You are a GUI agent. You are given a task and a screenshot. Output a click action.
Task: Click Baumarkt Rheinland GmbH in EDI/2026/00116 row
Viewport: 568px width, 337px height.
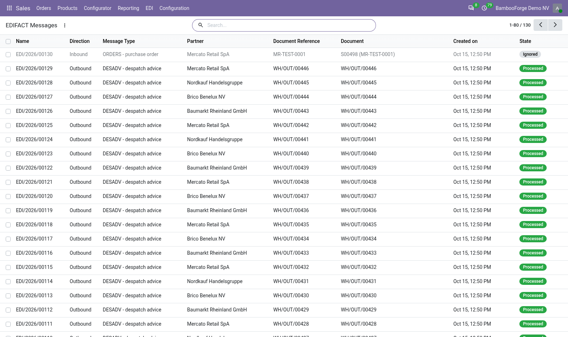pos(217,253)
